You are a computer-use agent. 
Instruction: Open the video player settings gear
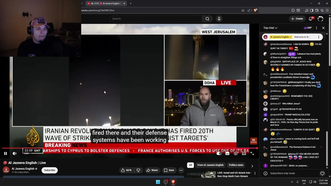(236, 153)
